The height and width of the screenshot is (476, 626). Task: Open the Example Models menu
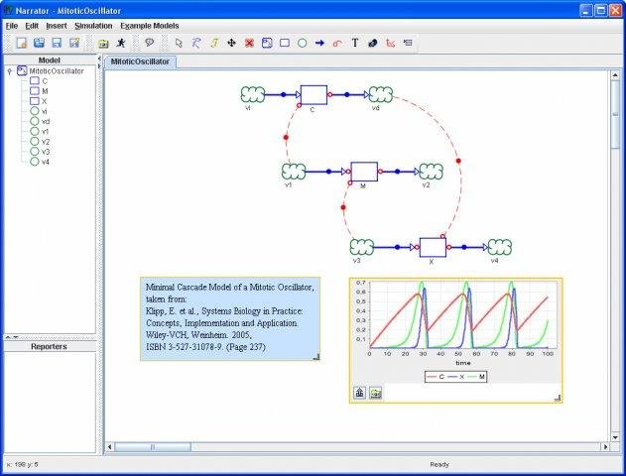(x=150, y=26)
